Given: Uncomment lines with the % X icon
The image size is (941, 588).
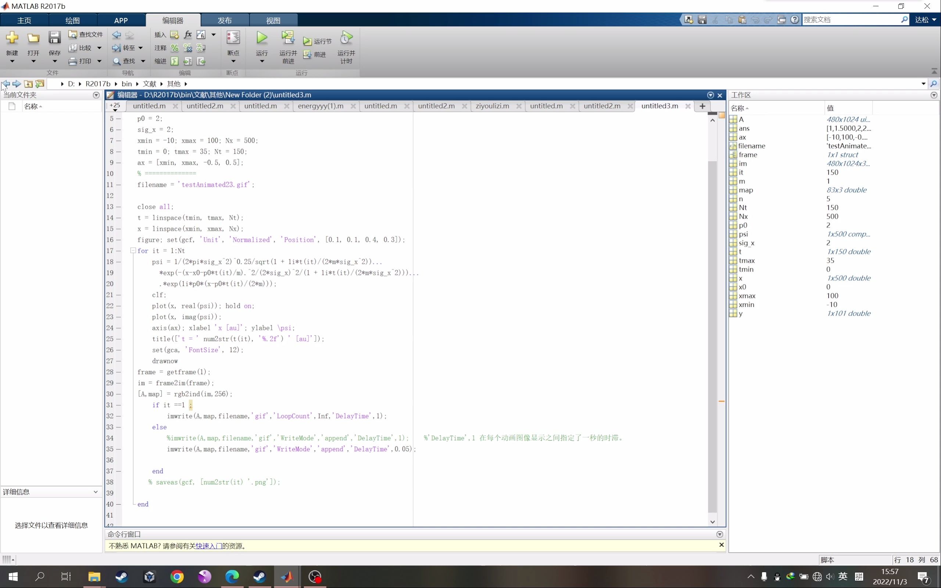Looking at the screenshot, I should 188,48.
